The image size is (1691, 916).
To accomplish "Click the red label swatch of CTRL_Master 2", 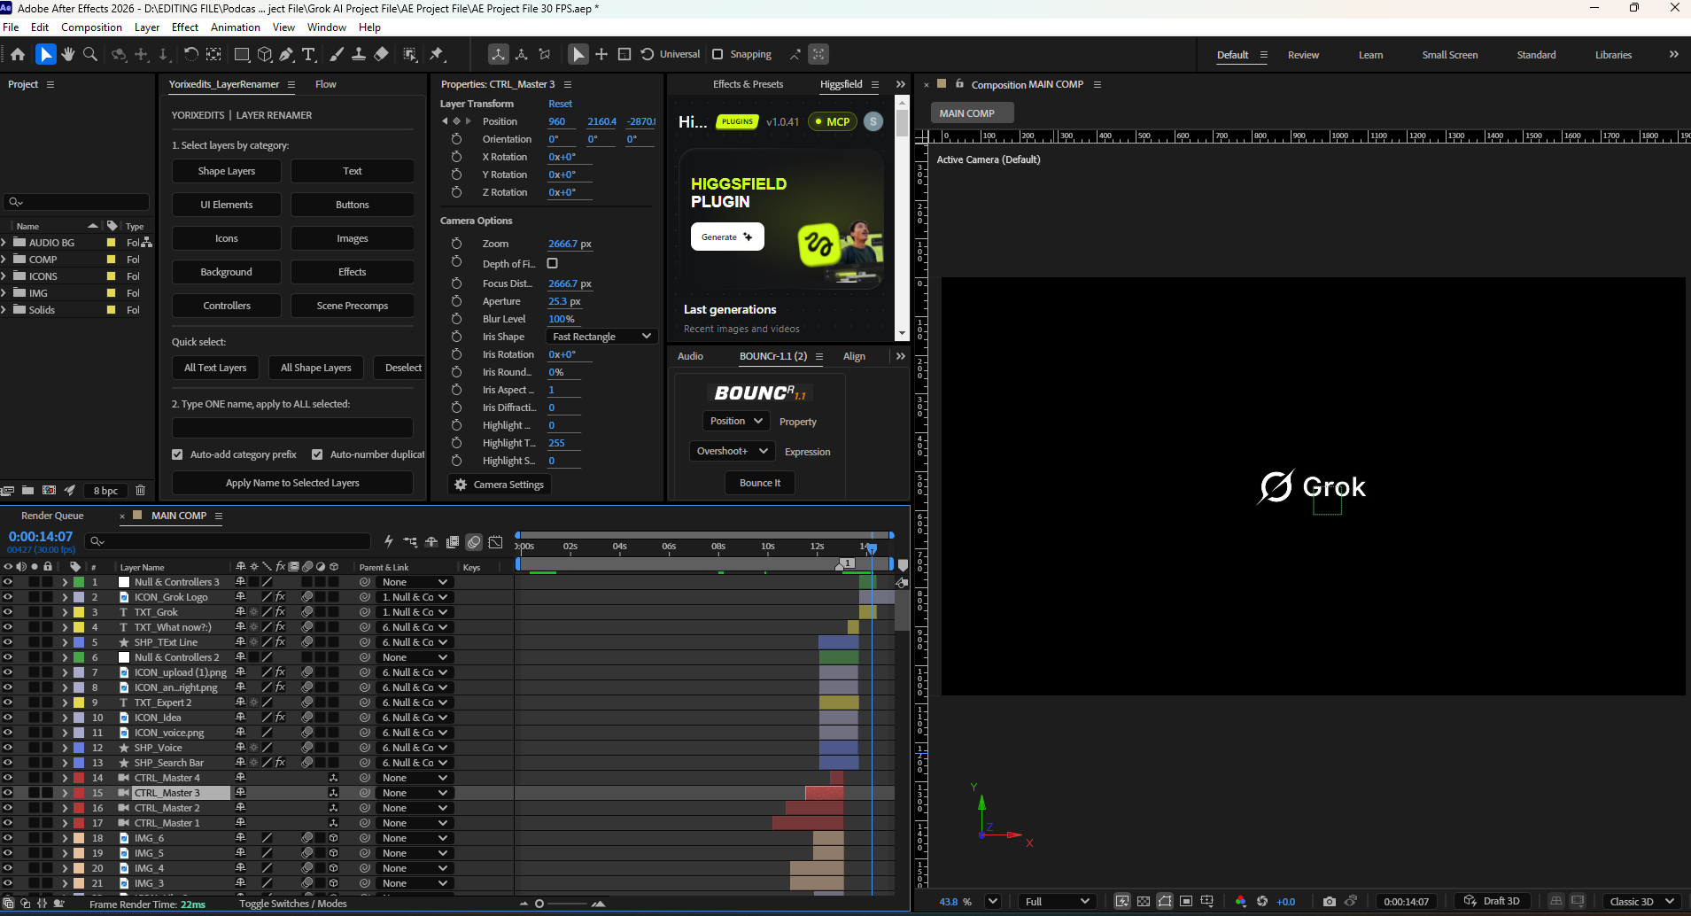I will coord(79,808).
